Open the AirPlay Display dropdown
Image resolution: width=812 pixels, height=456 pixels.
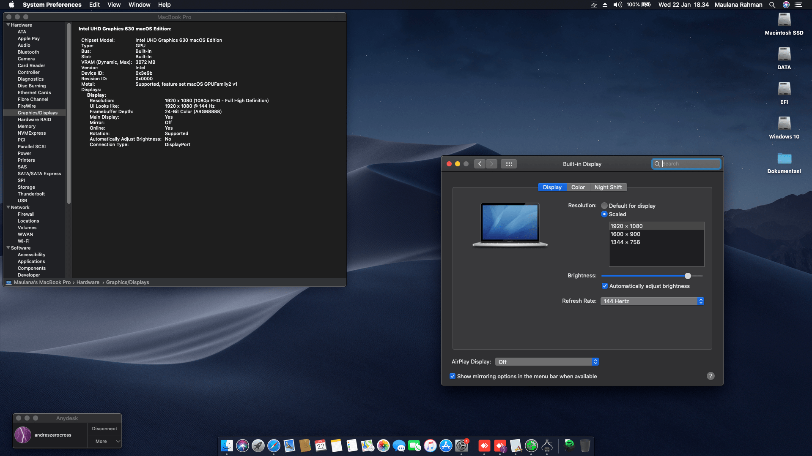click(546, 362)
